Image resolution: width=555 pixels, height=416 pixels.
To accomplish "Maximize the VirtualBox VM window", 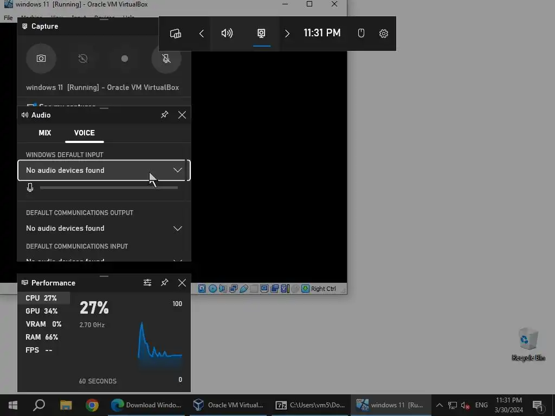I will tap(309, 4).
